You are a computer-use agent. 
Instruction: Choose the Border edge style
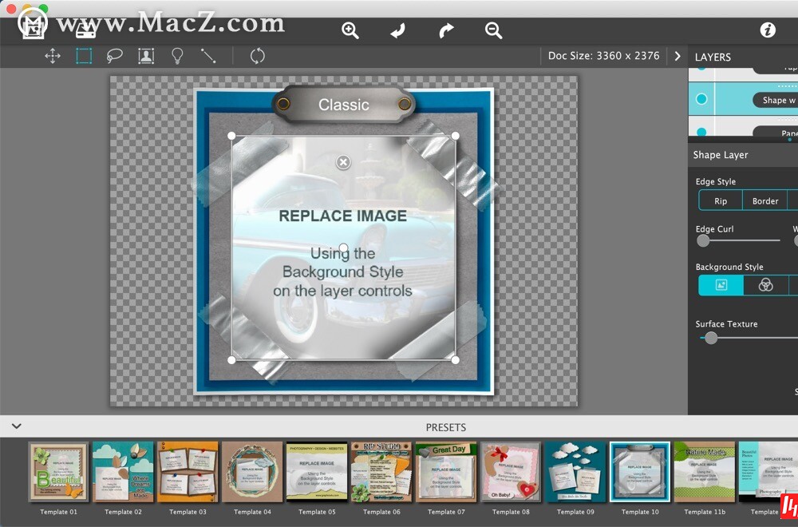click(764, 200)
